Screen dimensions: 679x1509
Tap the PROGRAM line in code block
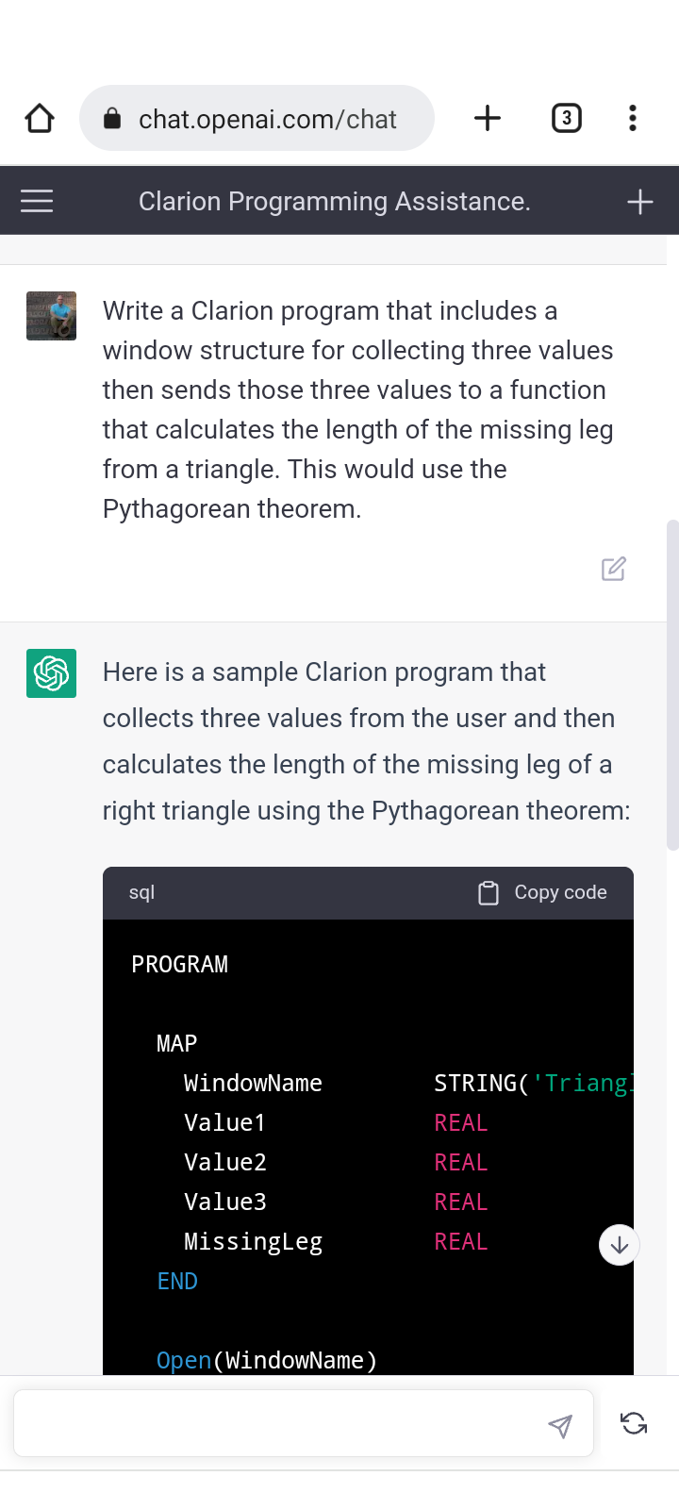pos(180,964)
